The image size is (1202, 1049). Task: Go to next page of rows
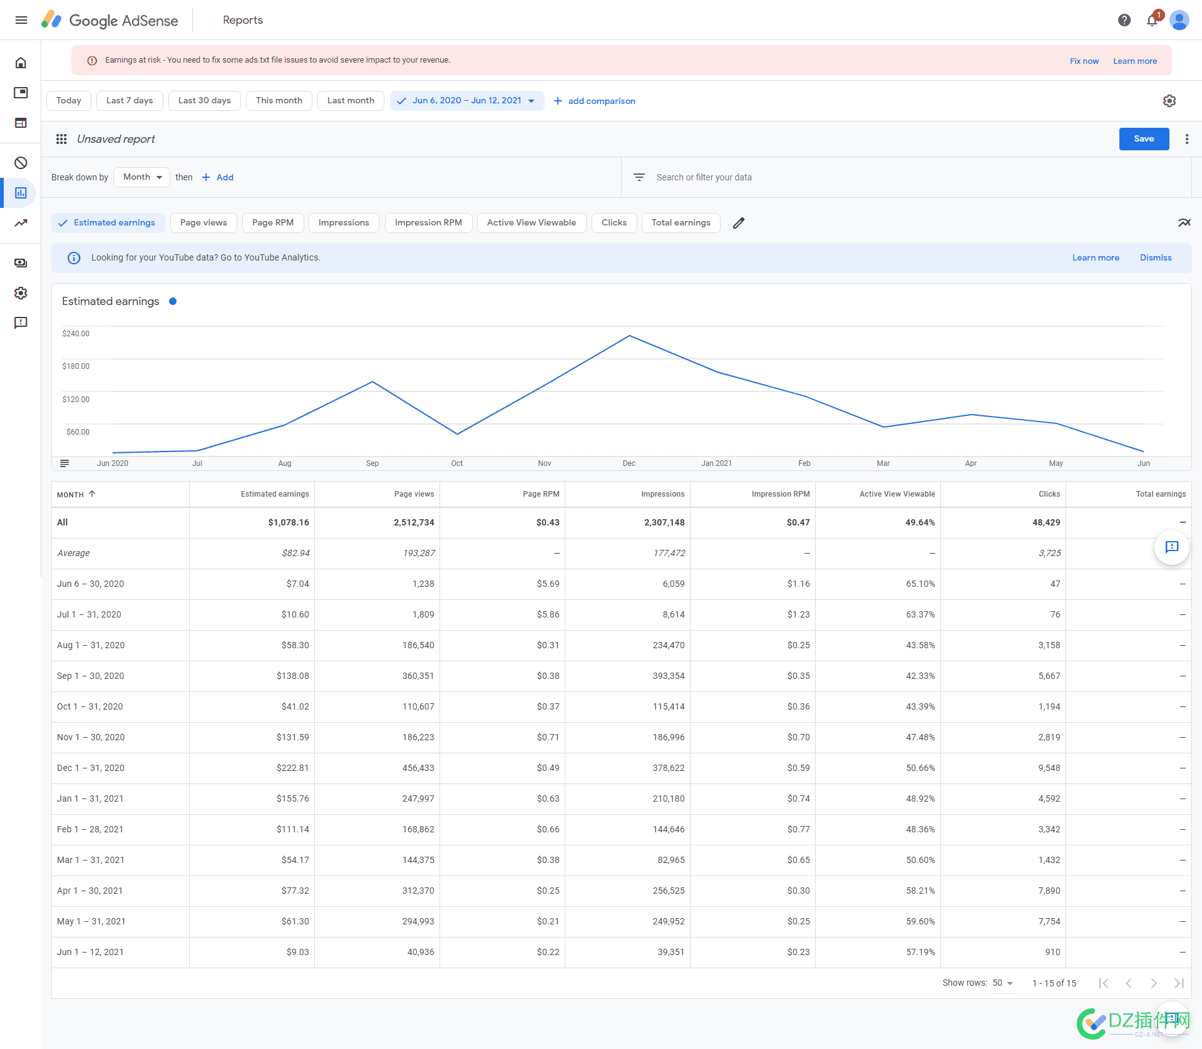(1154, 983)
